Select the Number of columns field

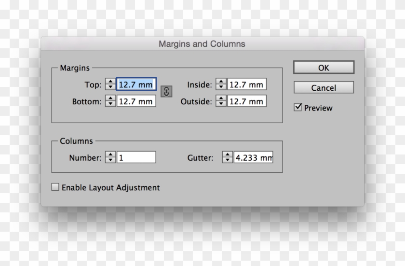click(136, 157)
